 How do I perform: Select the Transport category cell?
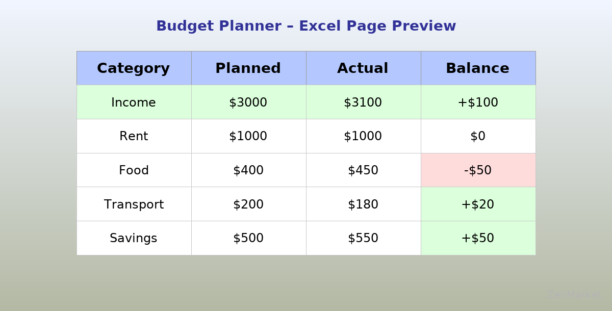pyautogui.click(x=134, y=204)
